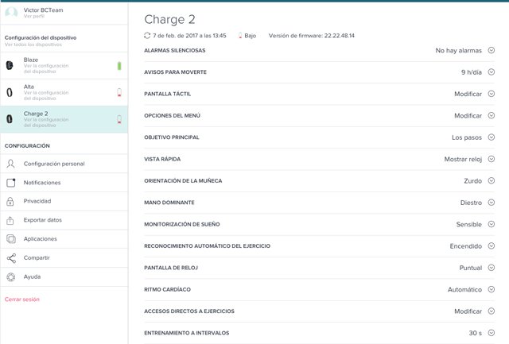Click the Alta tracker device icon
Screen dimensions: 509x344
click(10, 92)
